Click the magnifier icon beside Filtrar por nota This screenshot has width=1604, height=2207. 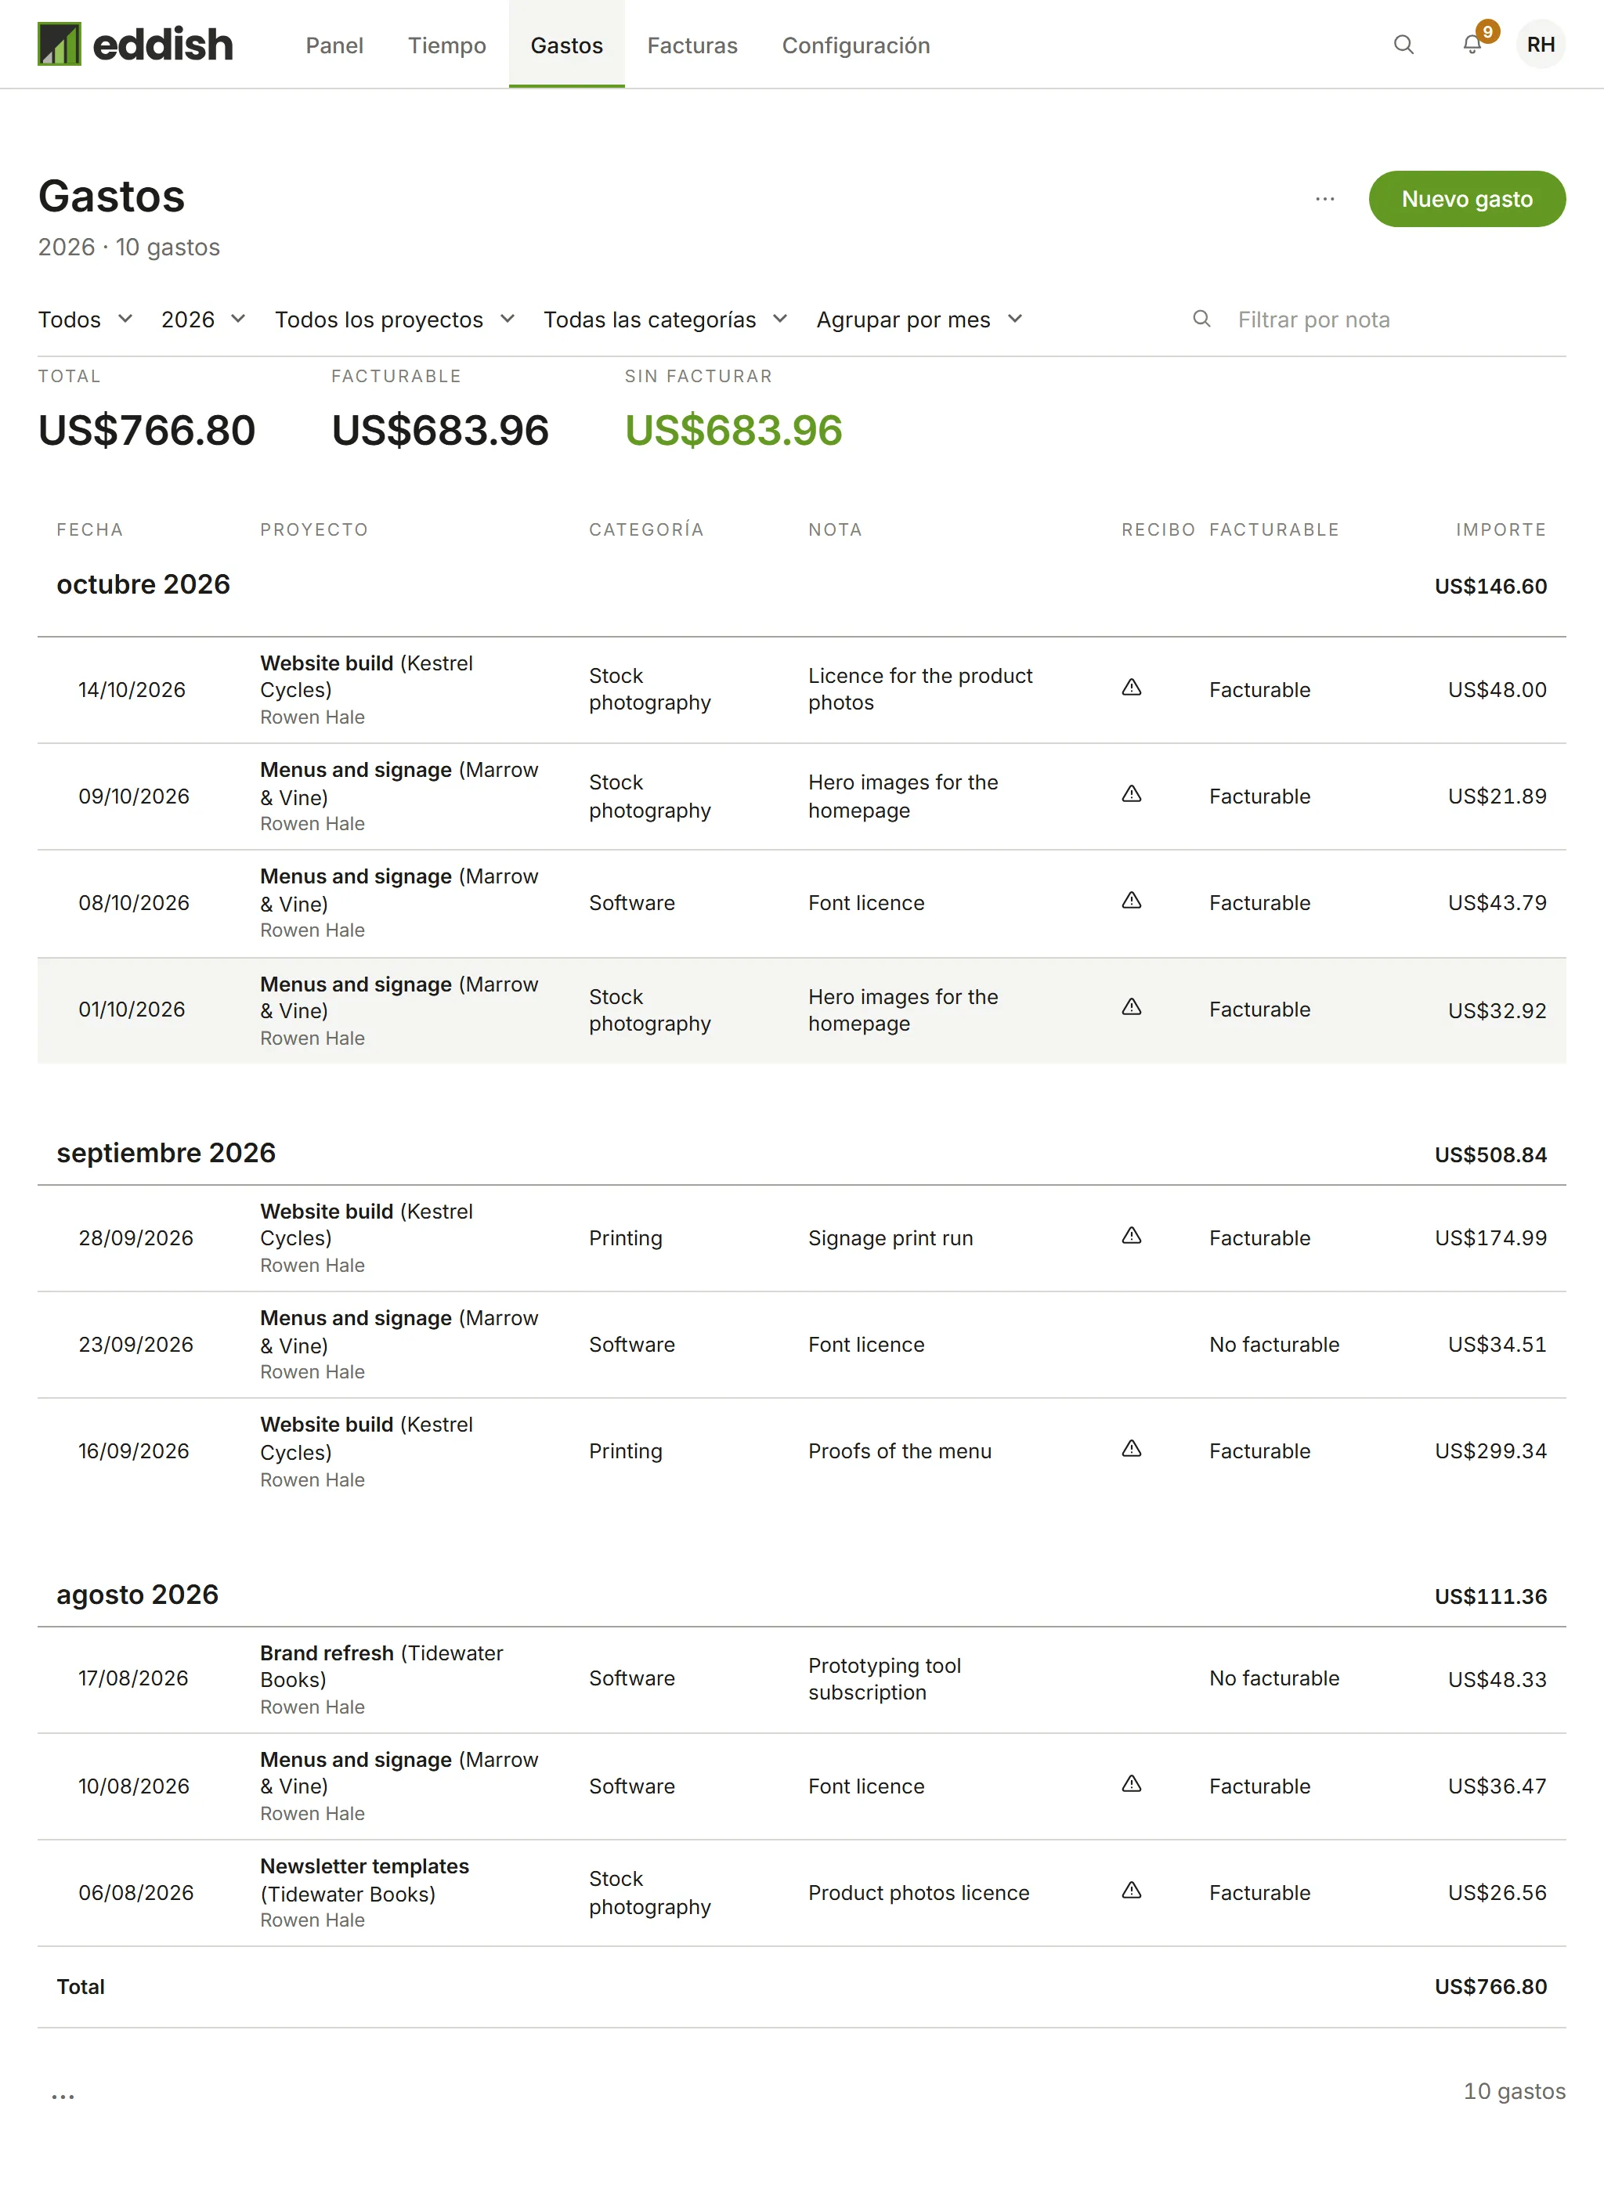pos(1202,320)
